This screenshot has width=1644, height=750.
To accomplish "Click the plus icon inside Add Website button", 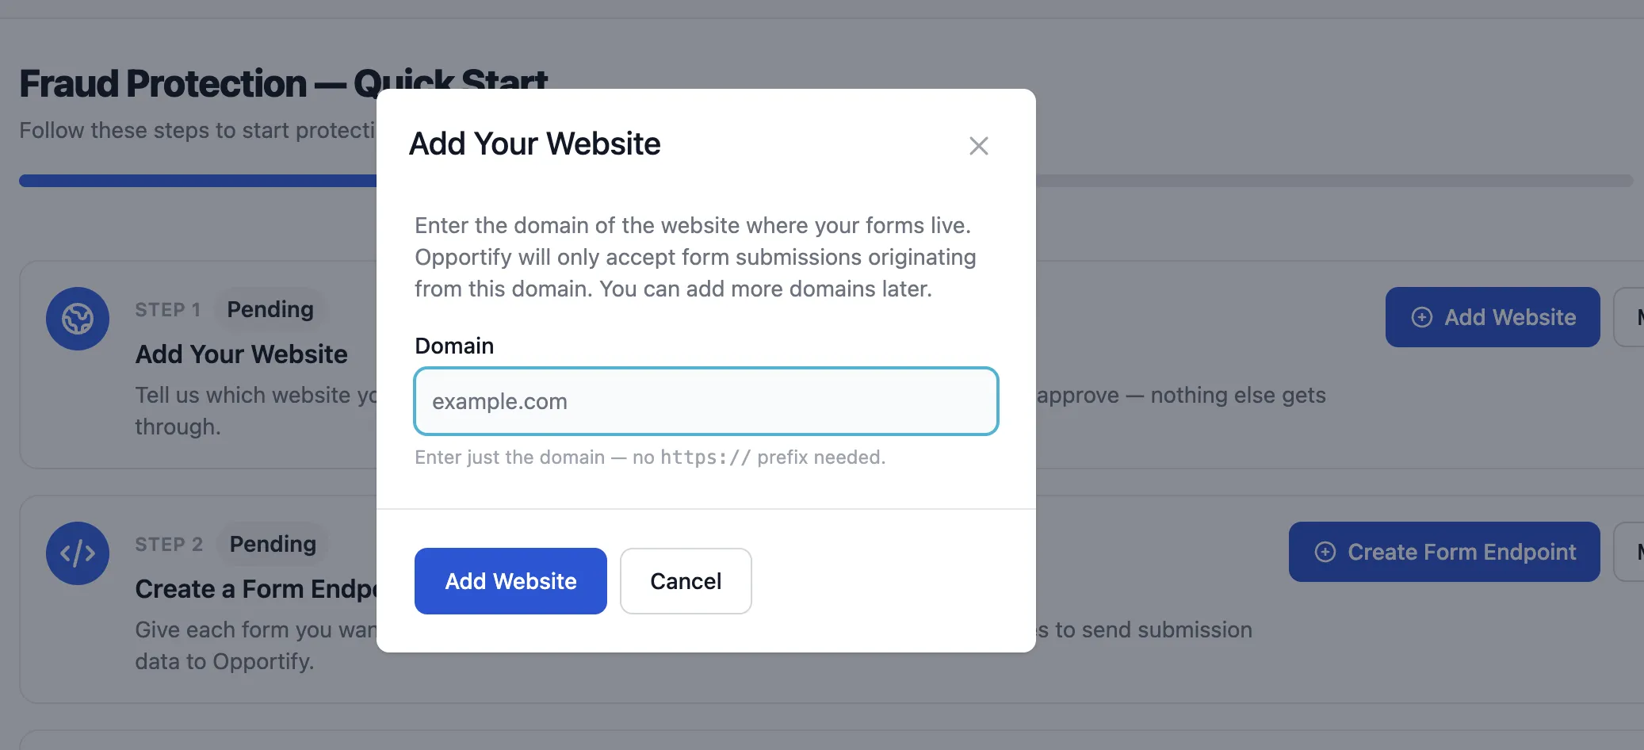I will (1421, 317).
